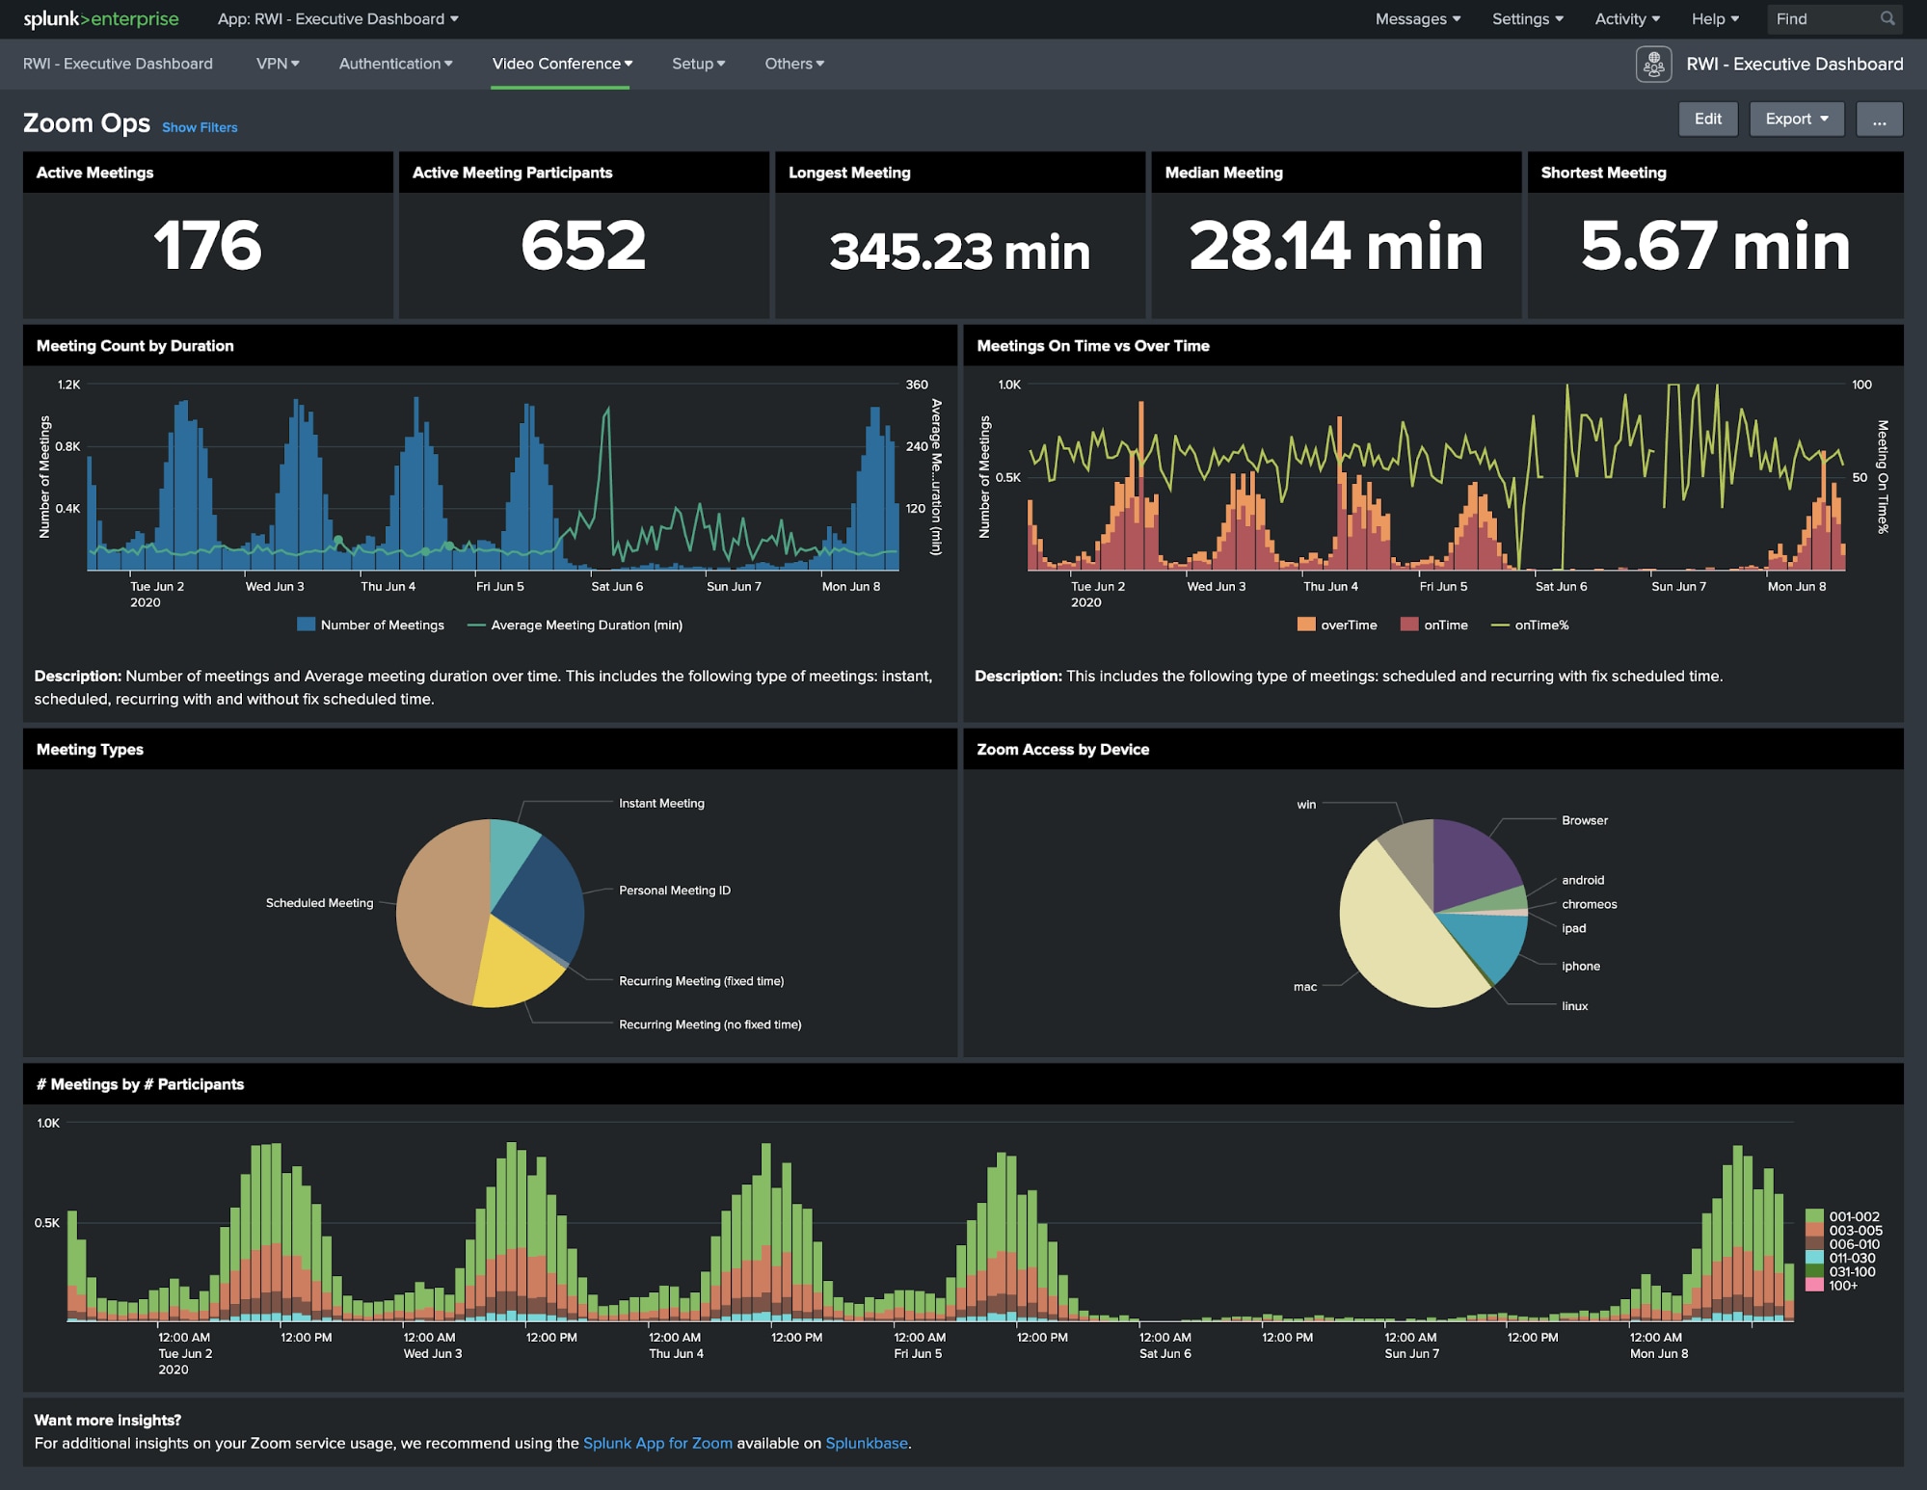Expand the Others navigation menu
The image size is (1927, 1490).
[x=794, y=64]
